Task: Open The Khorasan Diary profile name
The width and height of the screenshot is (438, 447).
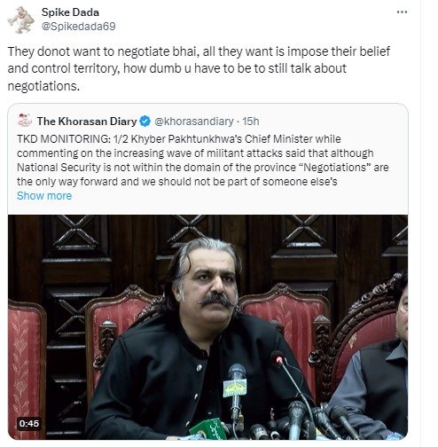Action: 87,122
